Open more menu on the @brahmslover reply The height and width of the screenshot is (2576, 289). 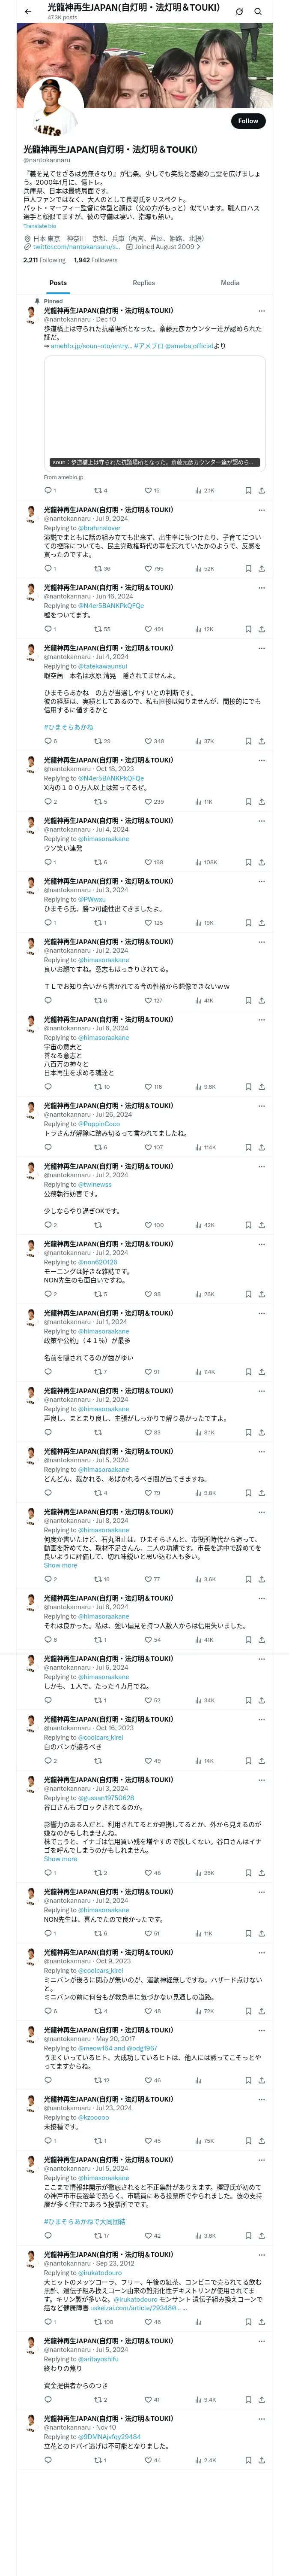pyautogui.click(x=261, y=510)
